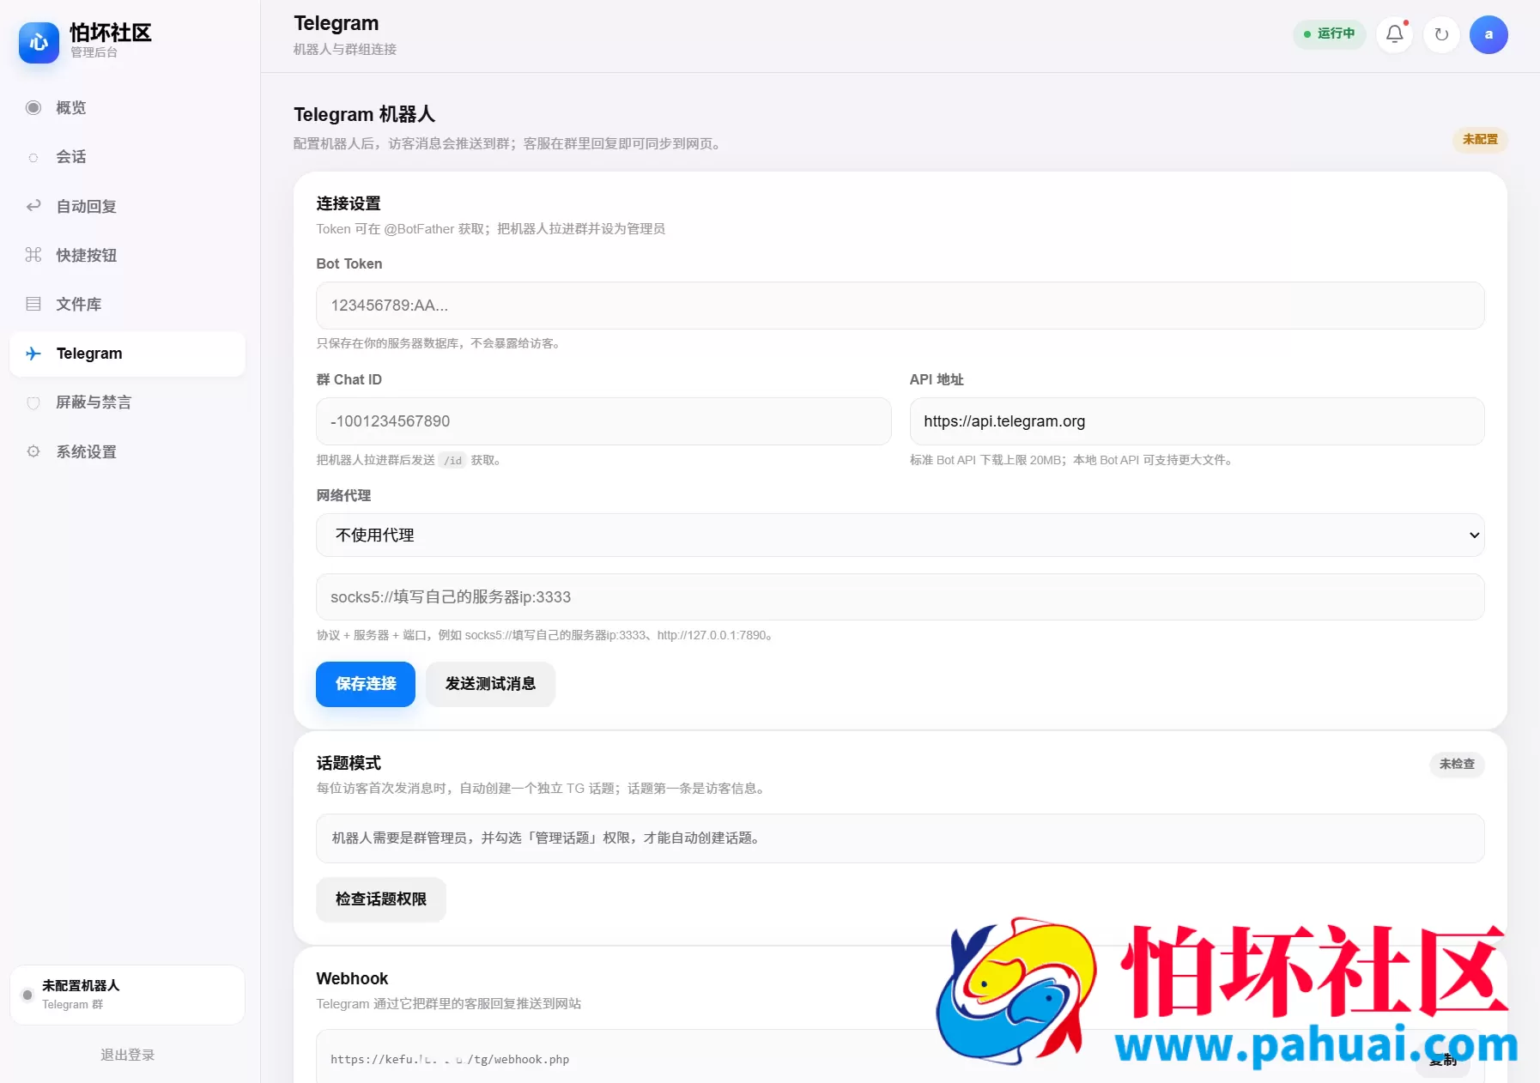Click the 系统设置 gear icon

[33, 451]
